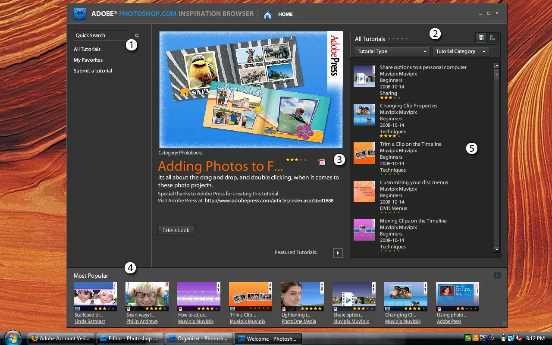Click Moving Clips on the Timeline list thumbnail

pyautogui.click(x=364, y=230)
